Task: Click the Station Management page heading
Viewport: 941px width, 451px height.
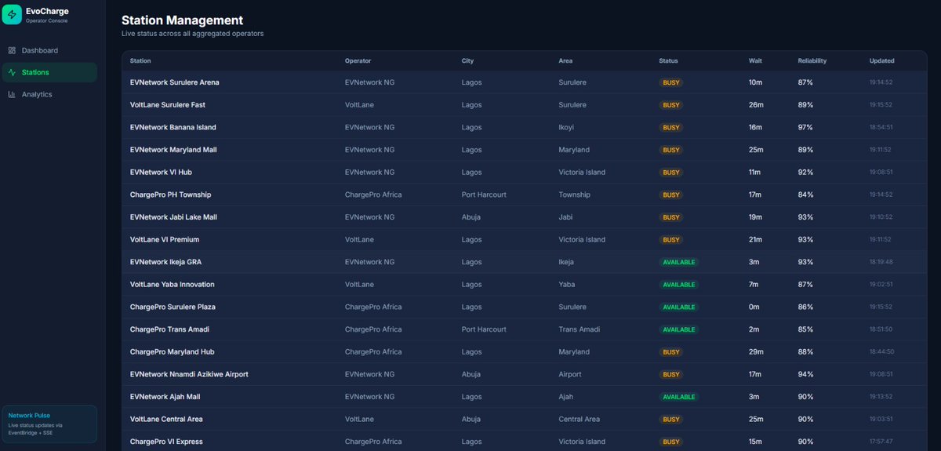Action: 182,20
